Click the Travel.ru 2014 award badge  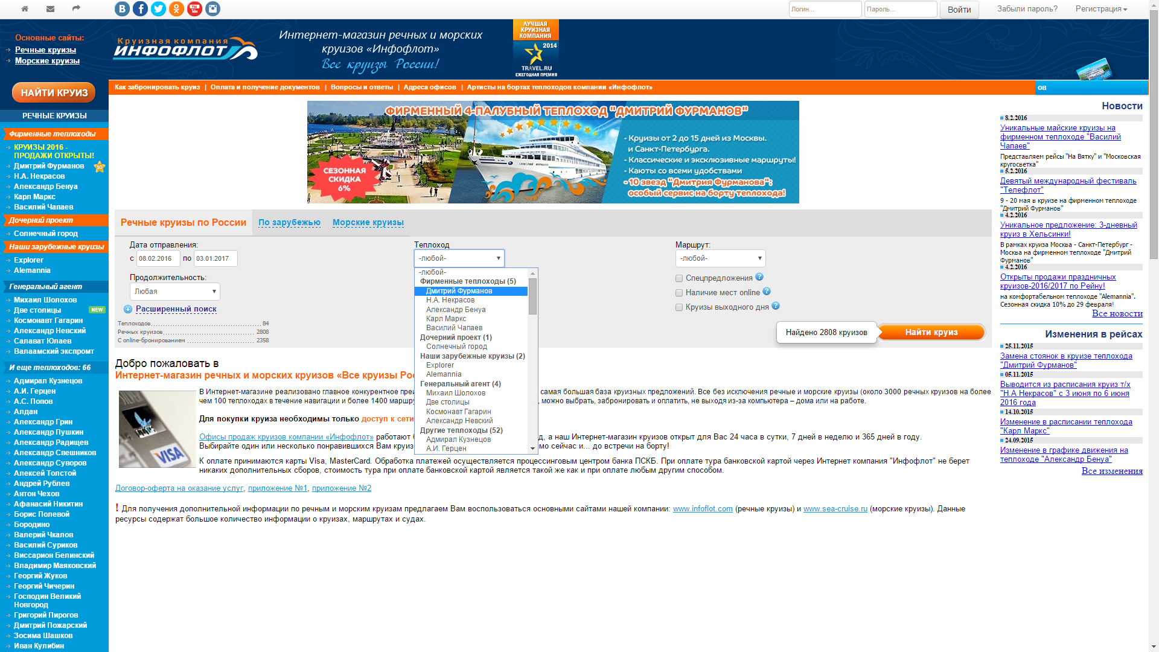(x=535, y=48)
